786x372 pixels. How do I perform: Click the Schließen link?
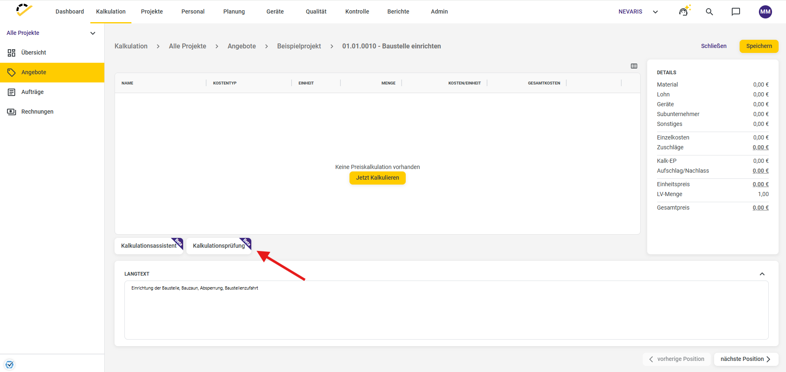point(714,46)
